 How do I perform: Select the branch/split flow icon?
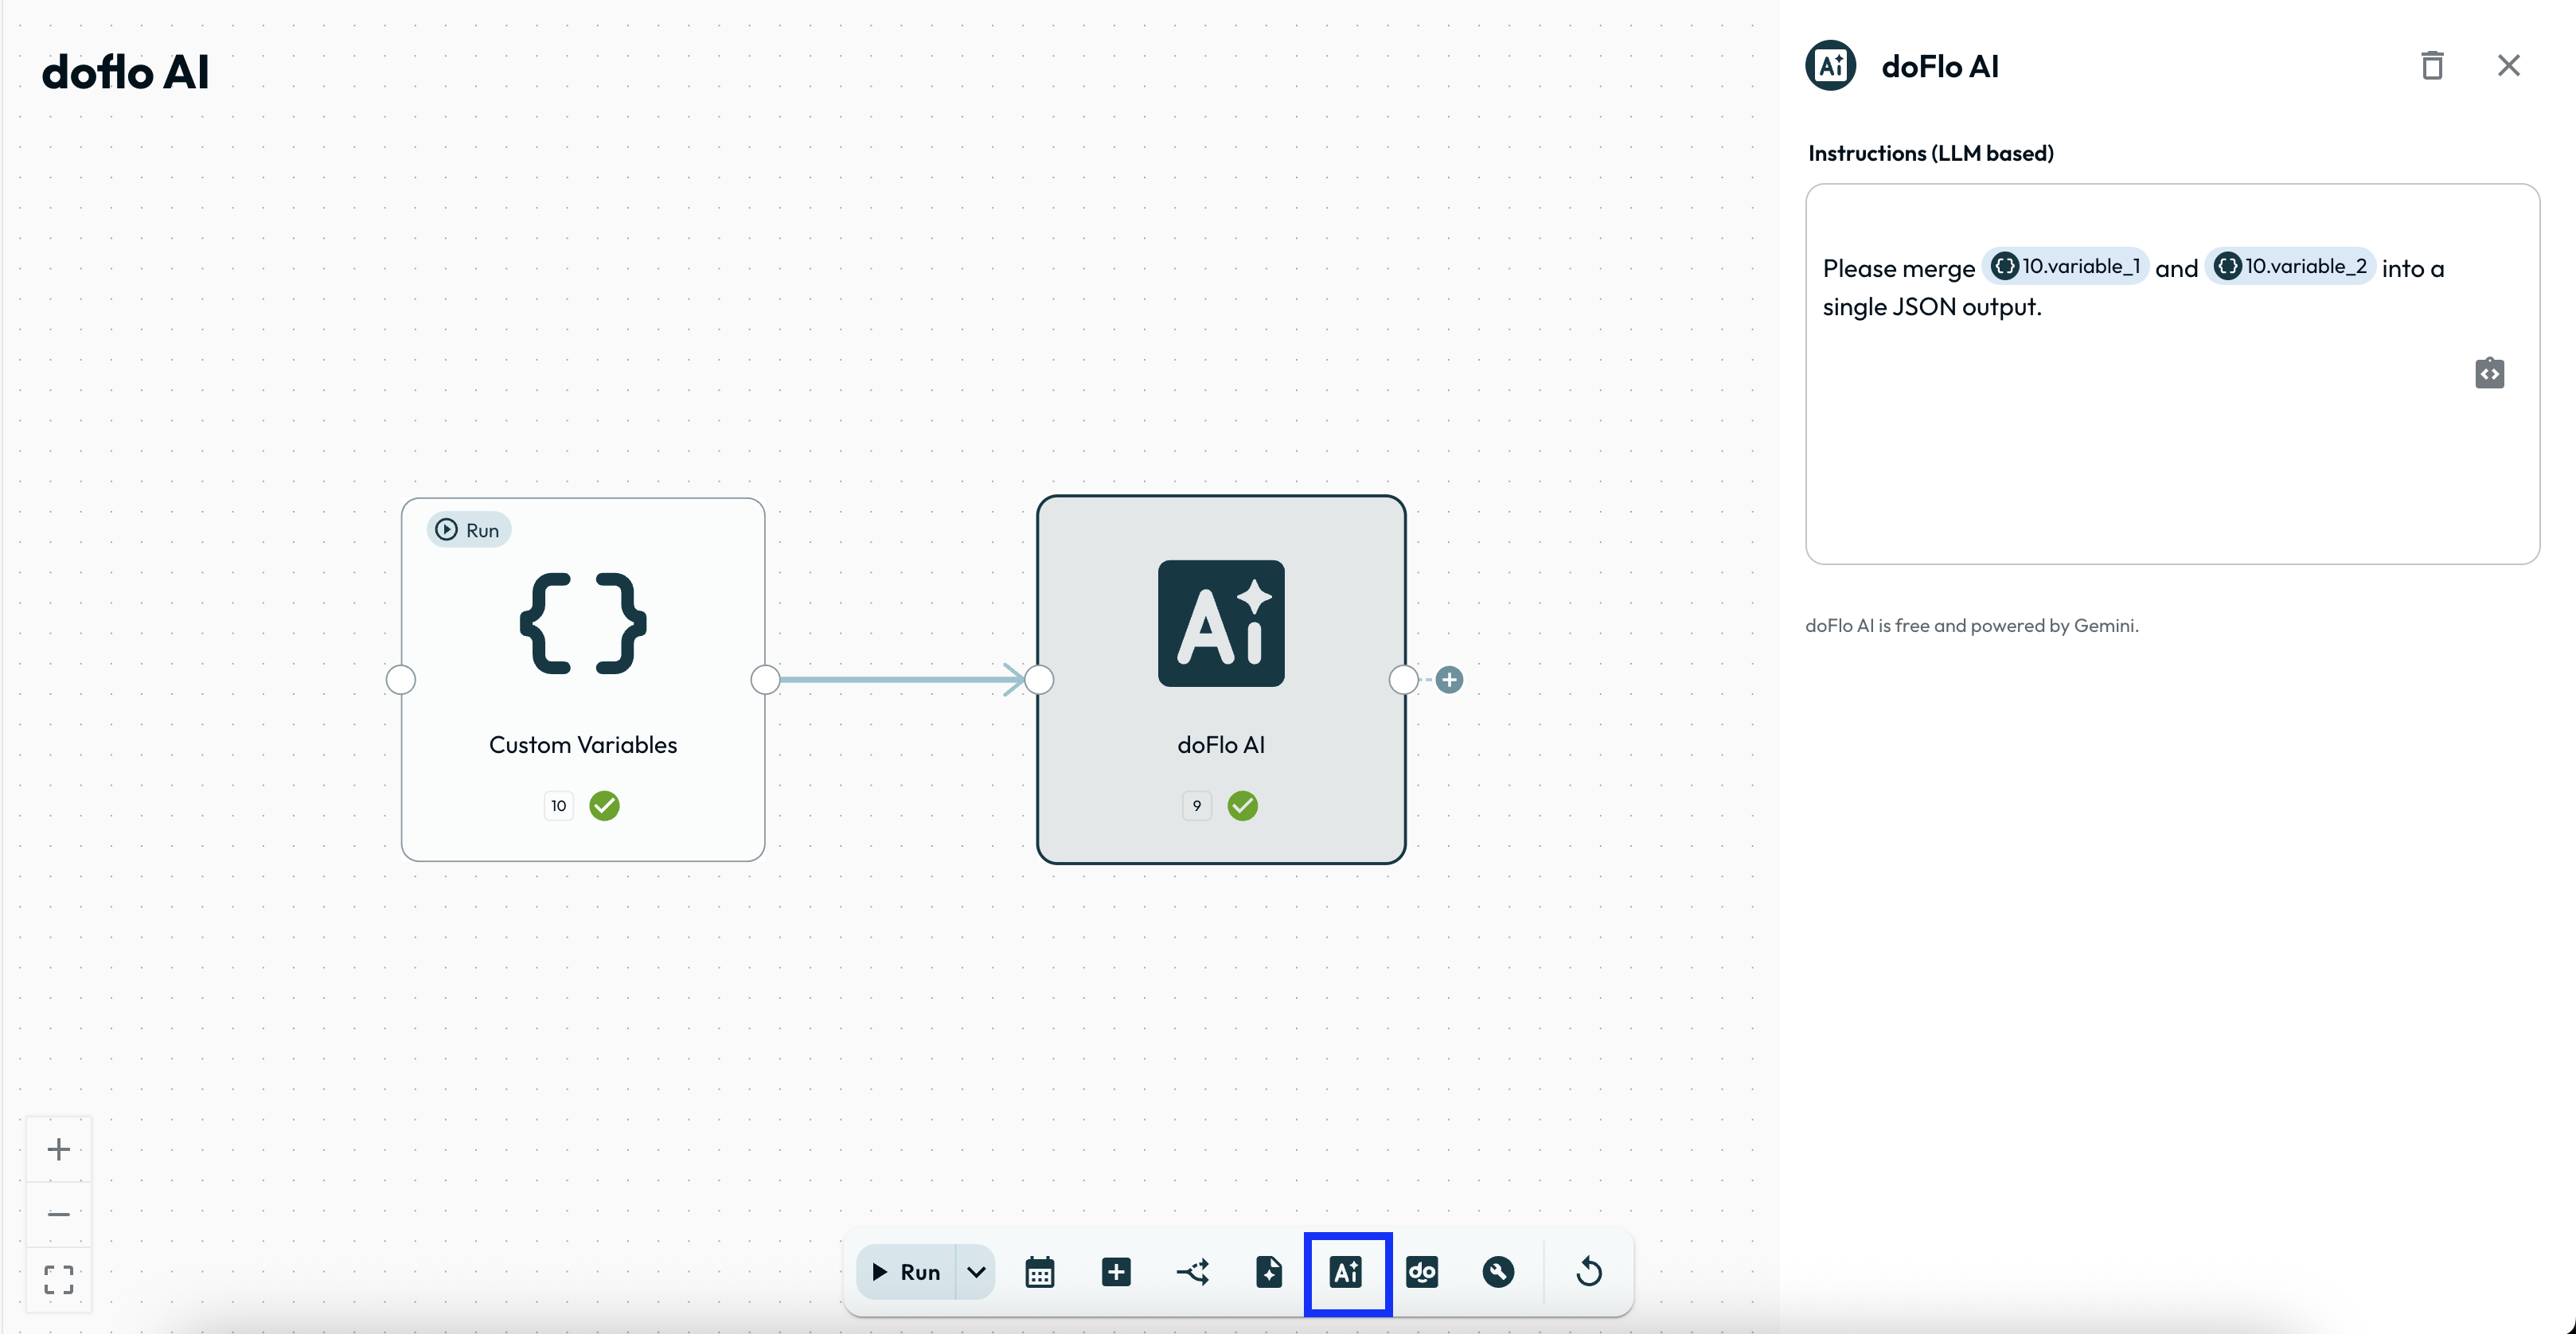pyautogui.click(x=1193, y=1272)
